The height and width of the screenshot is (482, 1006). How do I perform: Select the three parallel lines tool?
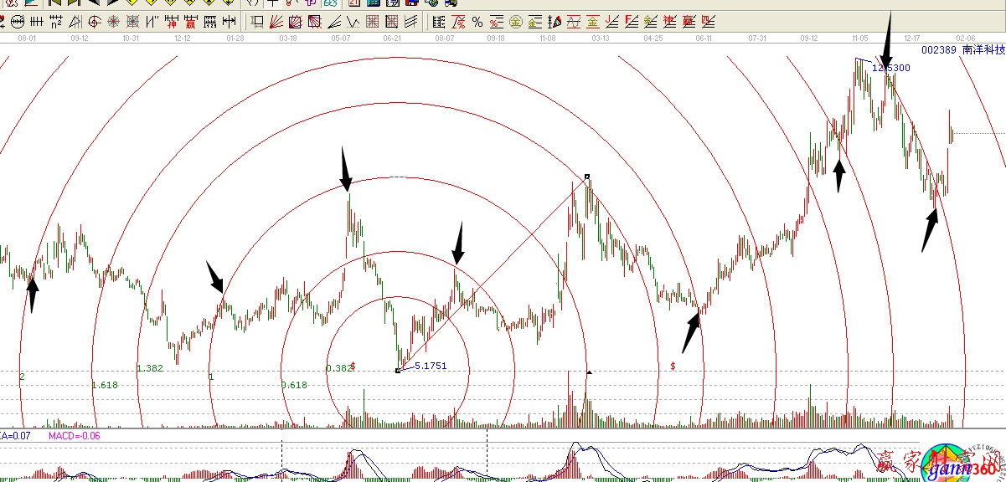pyautogui.click(x=411, y=22)
